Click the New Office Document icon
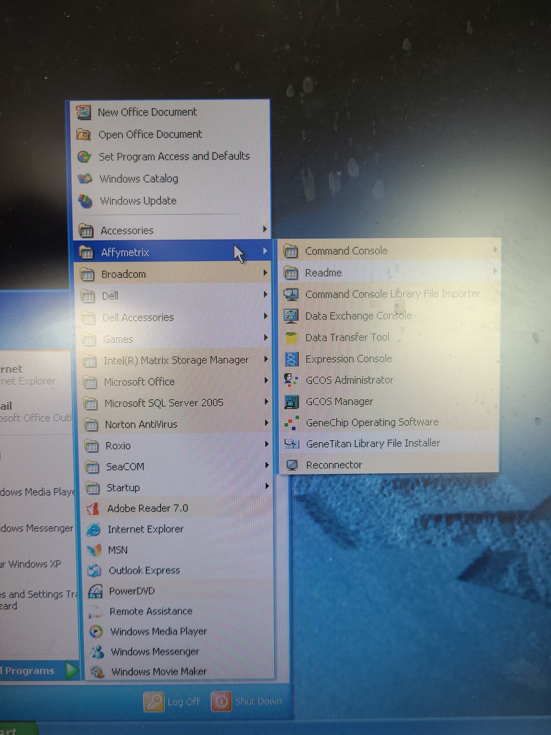The width and height of the screenshot is (551, 735). pos(83,112)
